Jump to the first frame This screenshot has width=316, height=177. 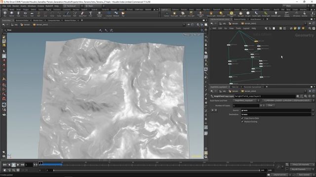pos(4,165)
